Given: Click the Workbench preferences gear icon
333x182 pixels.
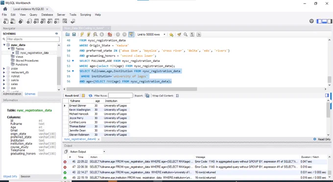Looking at the screenshot, I should coord(311,21).
